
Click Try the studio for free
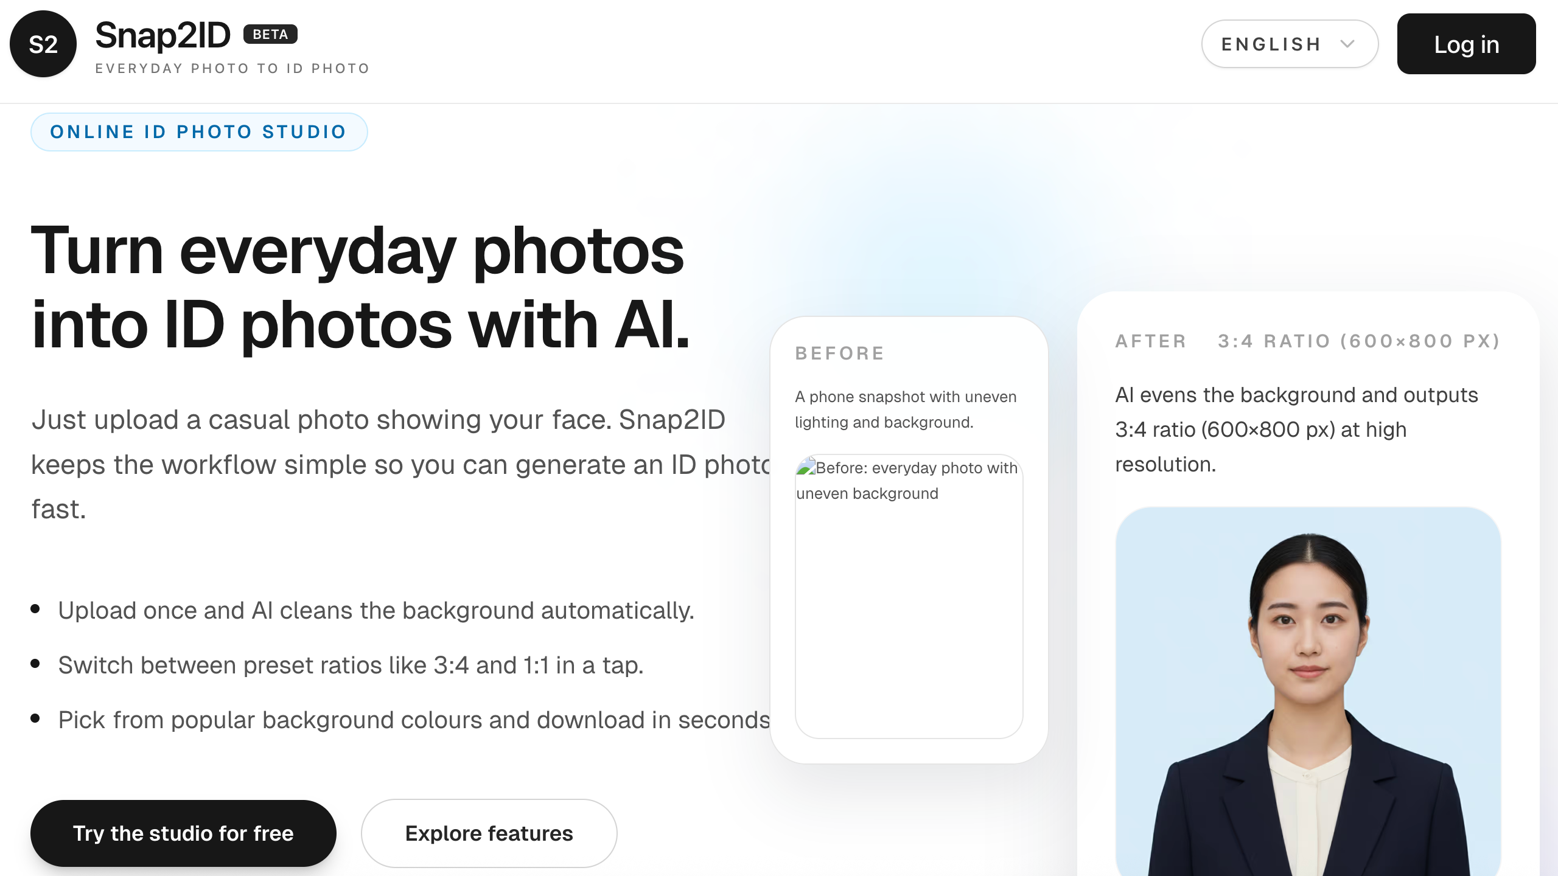coord(183,833)
